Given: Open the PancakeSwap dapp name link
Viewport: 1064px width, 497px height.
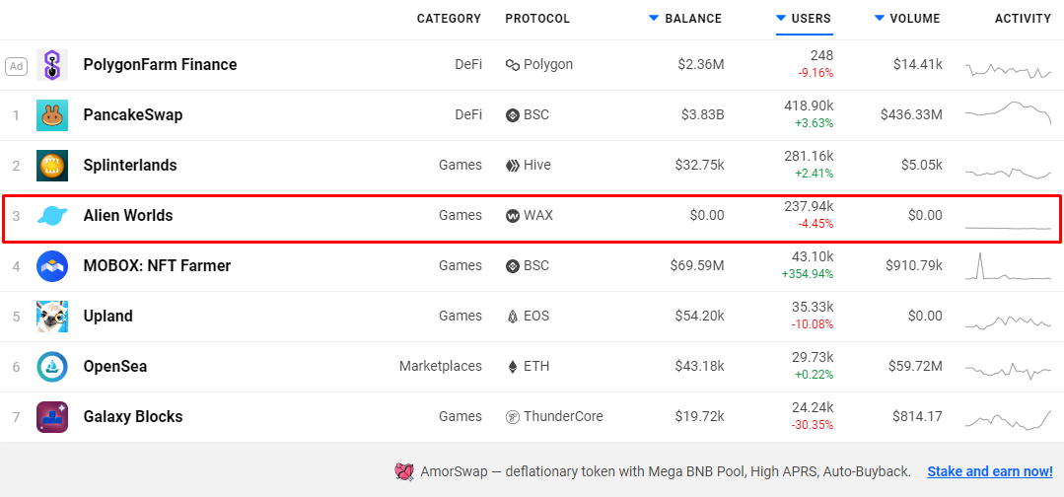Looking at the screenshot, I should click(133, 115).
